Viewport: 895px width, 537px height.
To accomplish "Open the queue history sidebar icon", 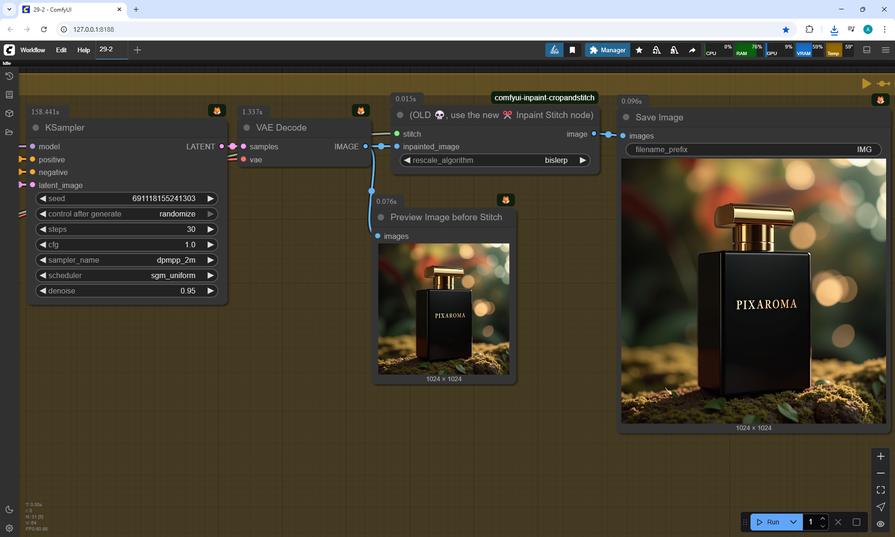I will click(9, 76).
